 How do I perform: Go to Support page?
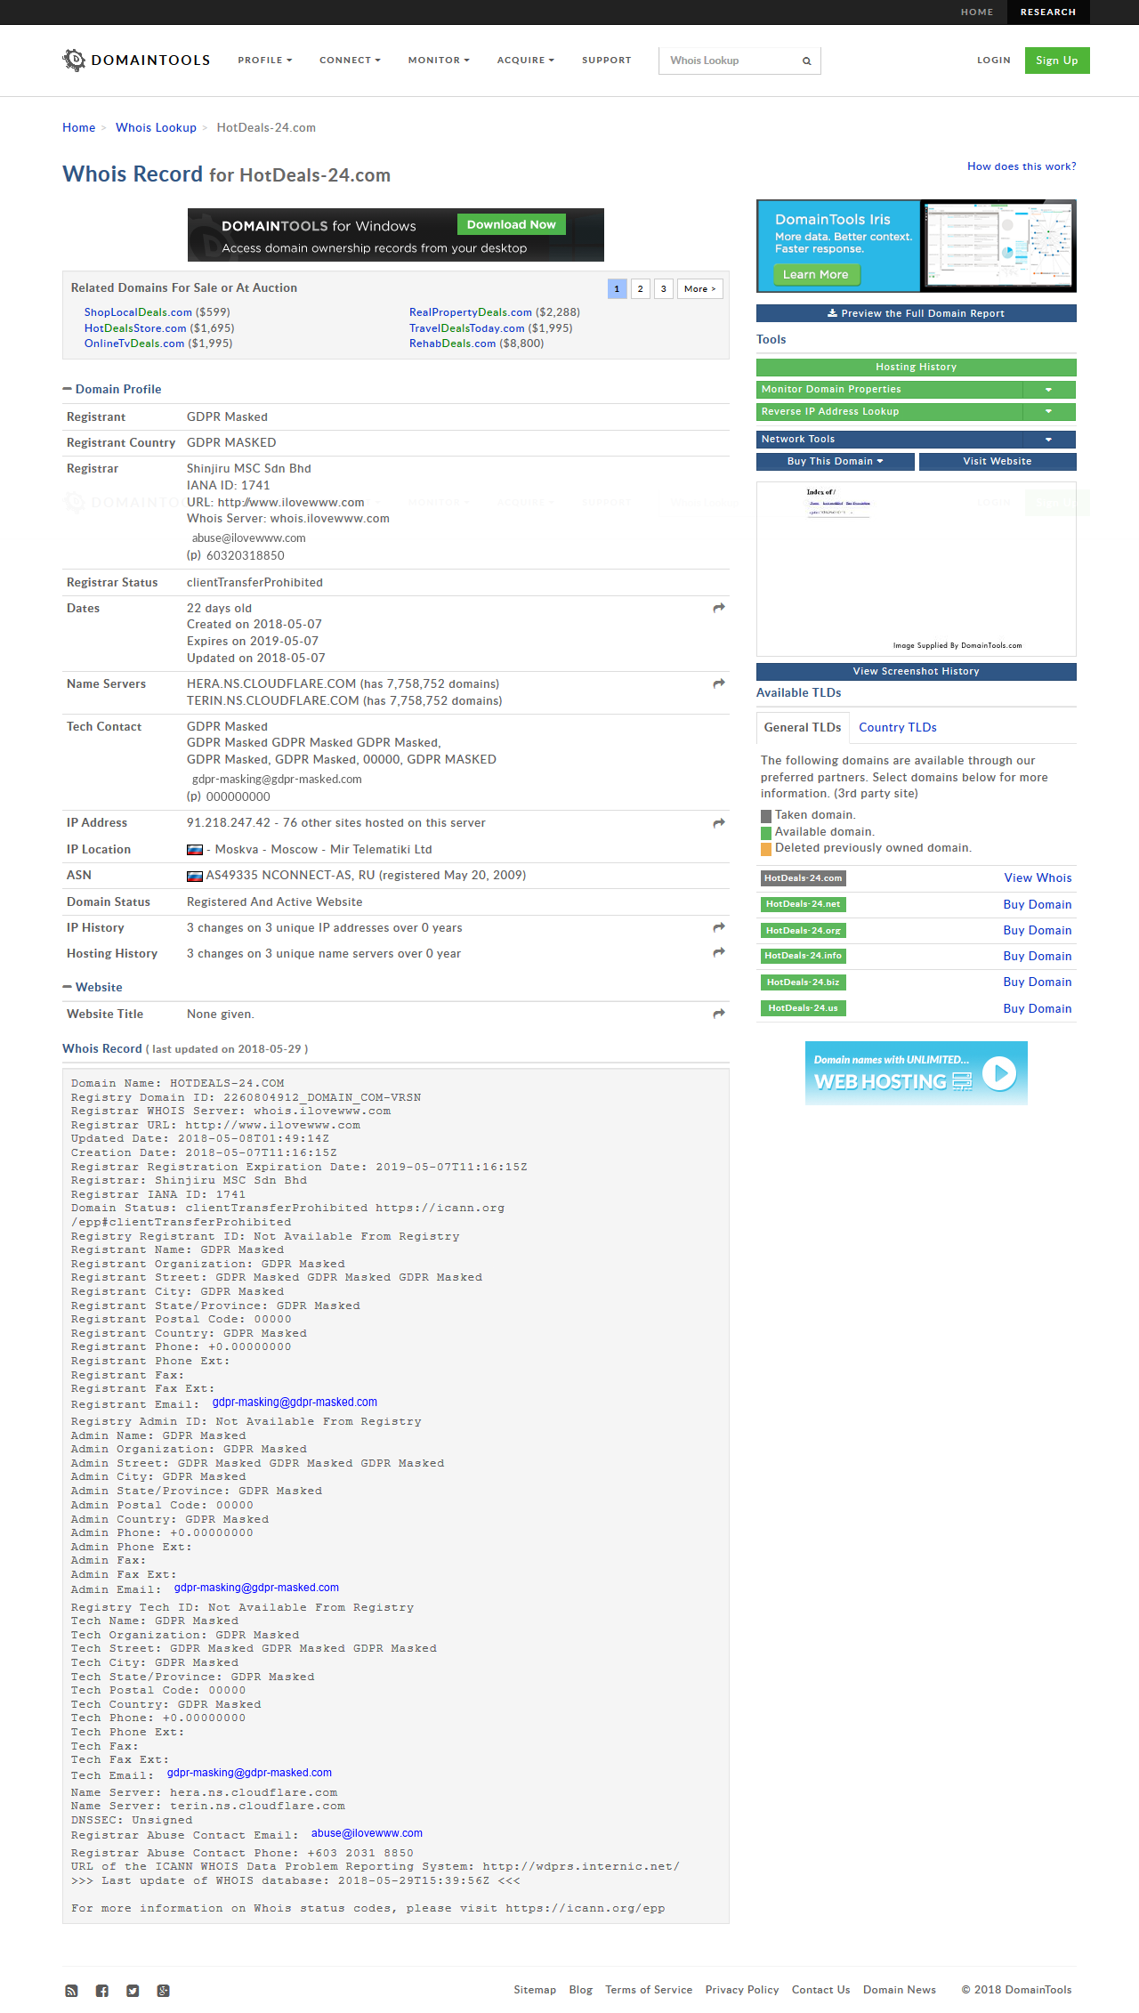tap(607, 61)
